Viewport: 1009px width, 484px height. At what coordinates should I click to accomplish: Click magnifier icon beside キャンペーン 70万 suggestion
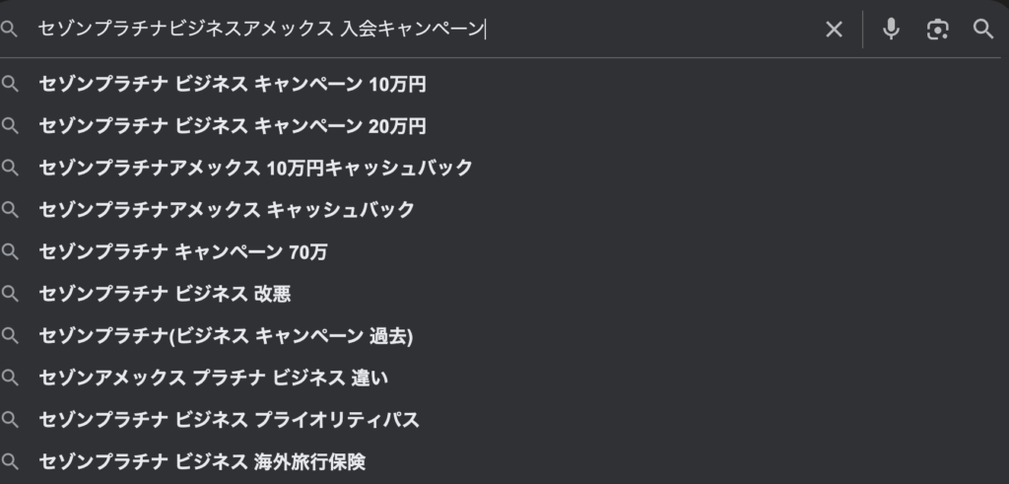coord(11,252)
